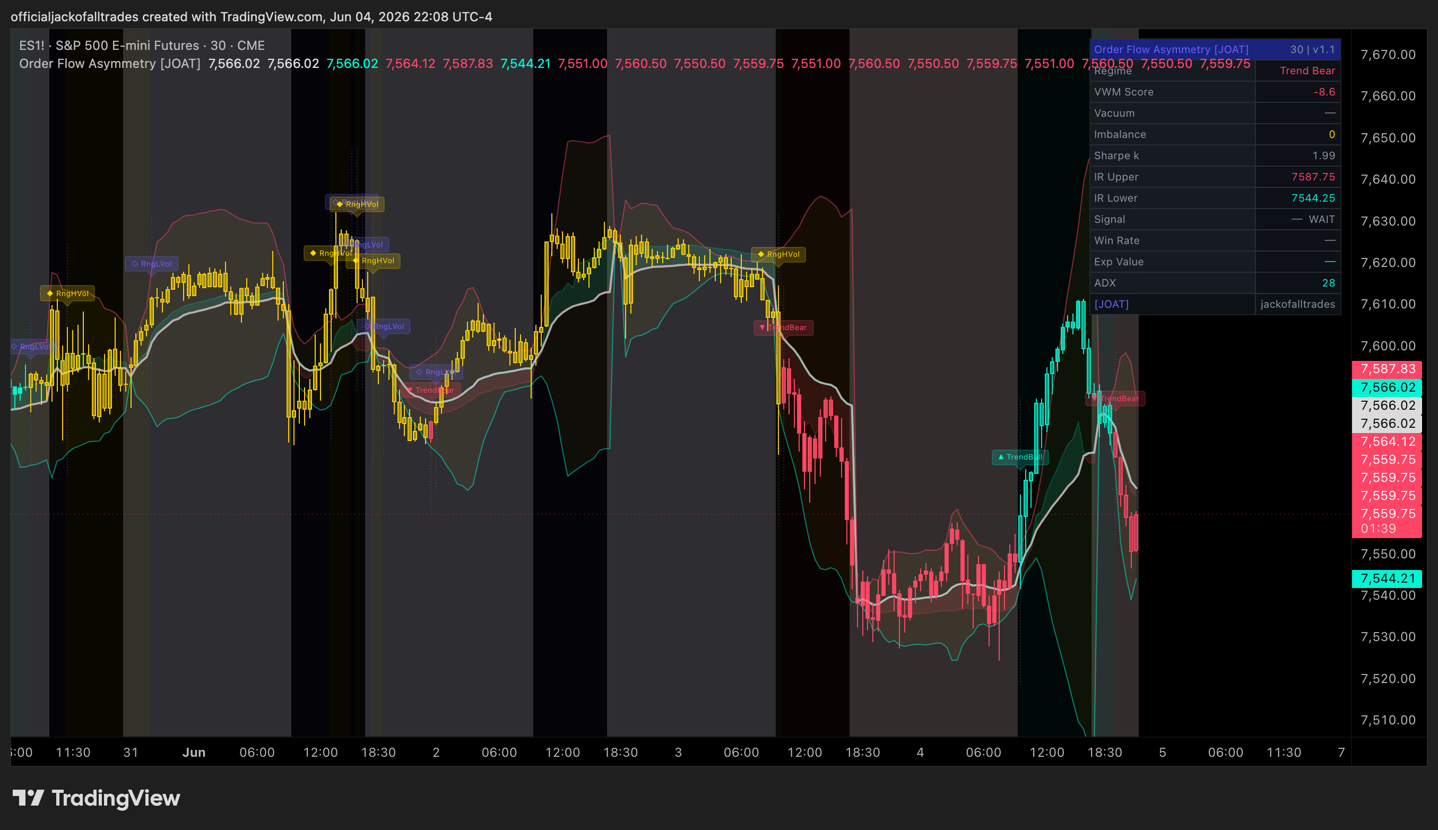1438x830 pixels.
Task: Select the 'Trend Bear' regime value
Action: click(x=1307, y=71)
